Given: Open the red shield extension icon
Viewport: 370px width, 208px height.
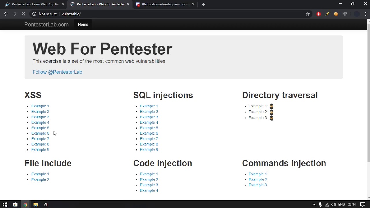Looking at the screenshot, I should click(319, 14).
